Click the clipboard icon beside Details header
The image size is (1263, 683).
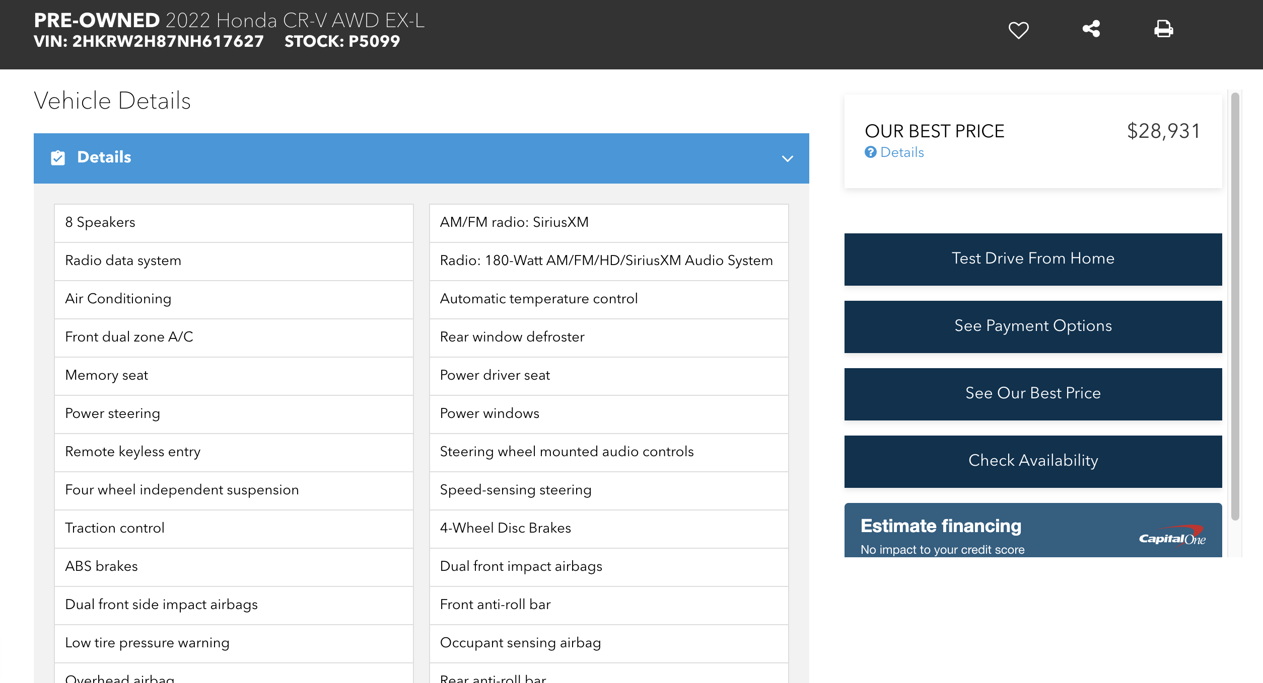pos(58,158)
